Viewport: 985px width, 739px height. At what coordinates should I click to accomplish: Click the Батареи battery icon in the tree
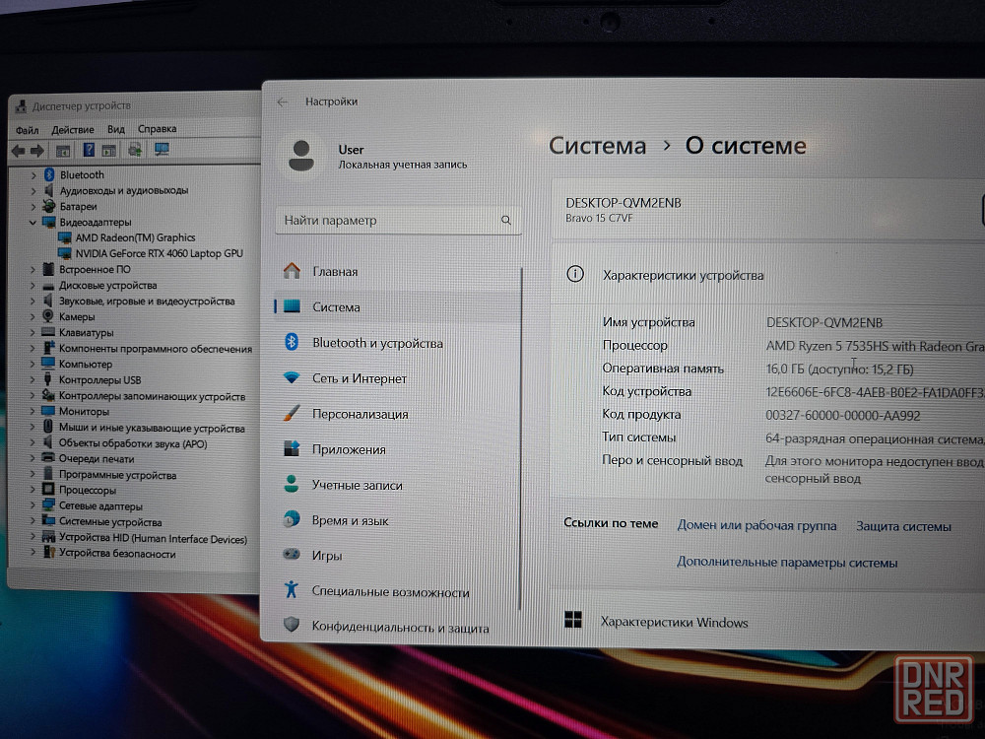(x=49, y=206)
